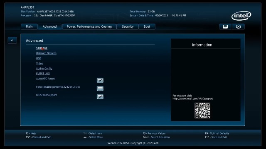Click the F9 - Optimal Defaults hint

(217, 133)
